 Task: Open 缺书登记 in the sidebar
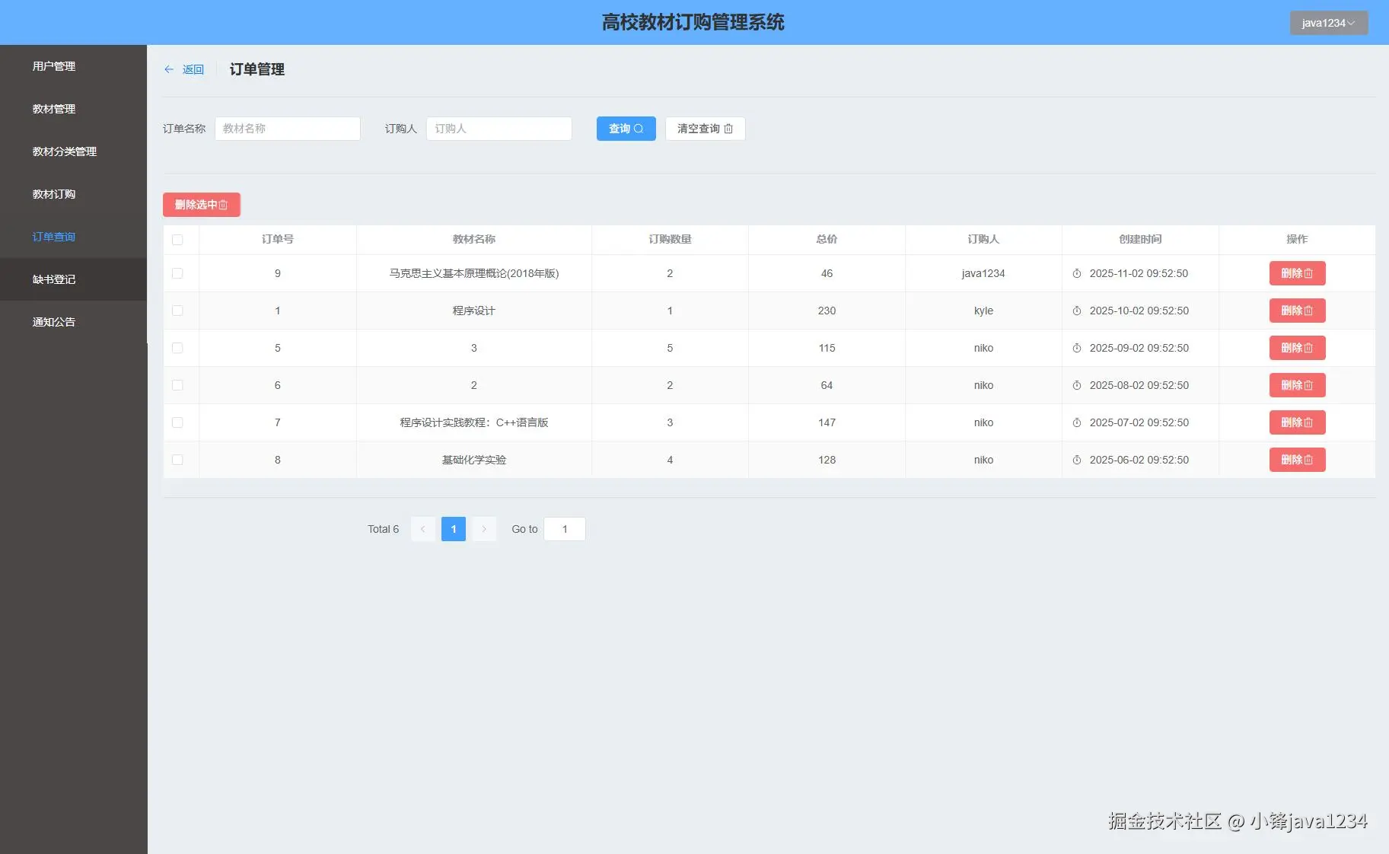click(x=73, y=279)
